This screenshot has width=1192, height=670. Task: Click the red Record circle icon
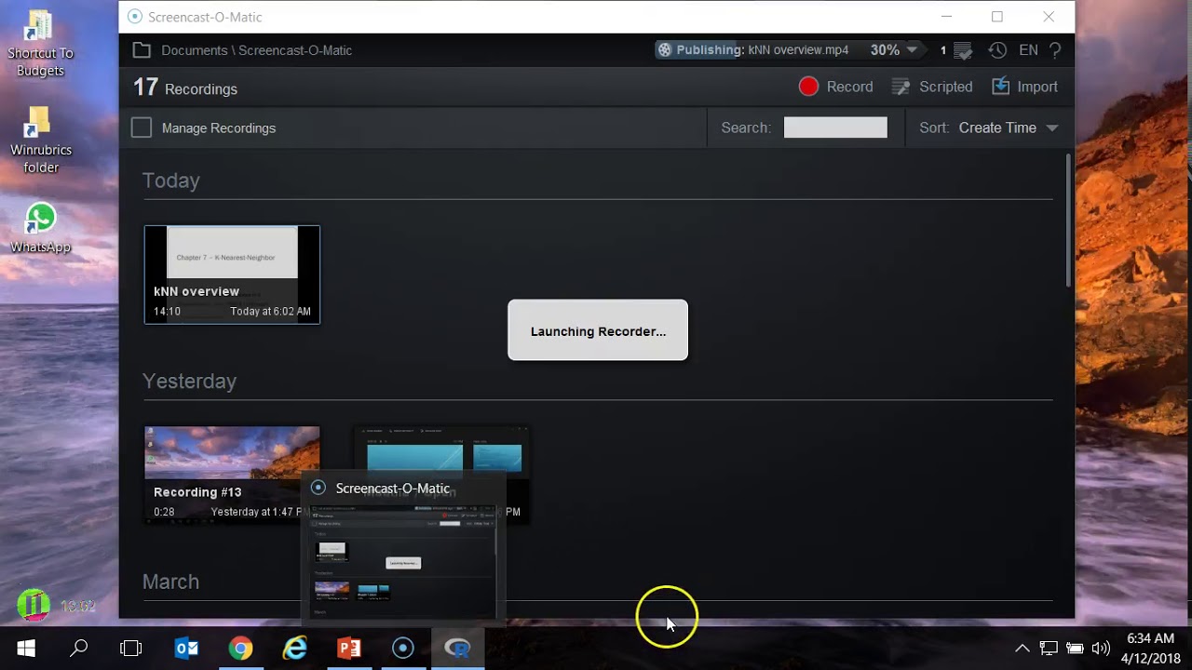808,87
